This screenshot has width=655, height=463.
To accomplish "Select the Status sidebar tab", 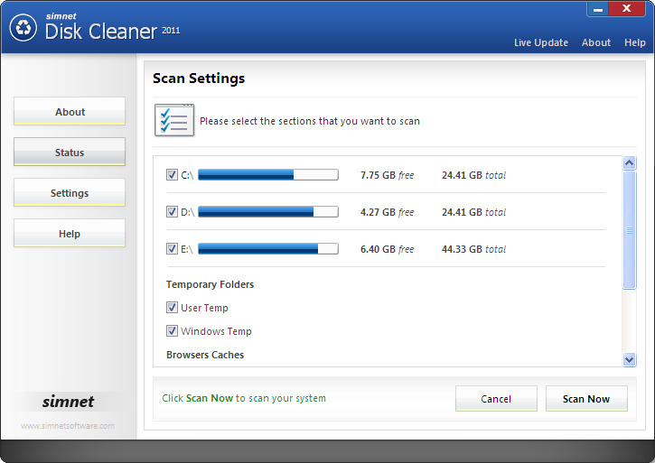I will pos(70,153).
